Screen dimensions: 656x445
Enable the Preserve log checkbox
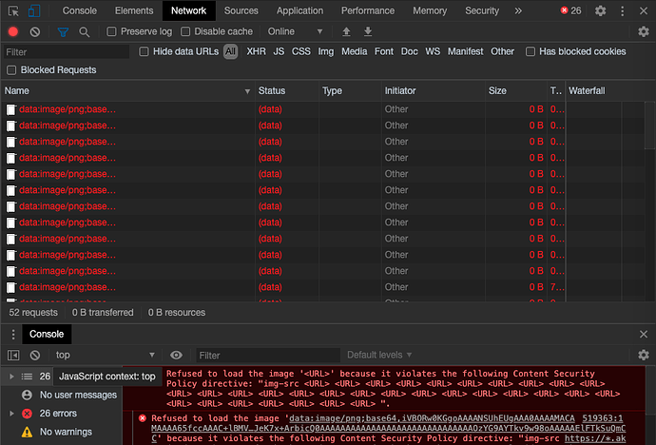(111, 31)
